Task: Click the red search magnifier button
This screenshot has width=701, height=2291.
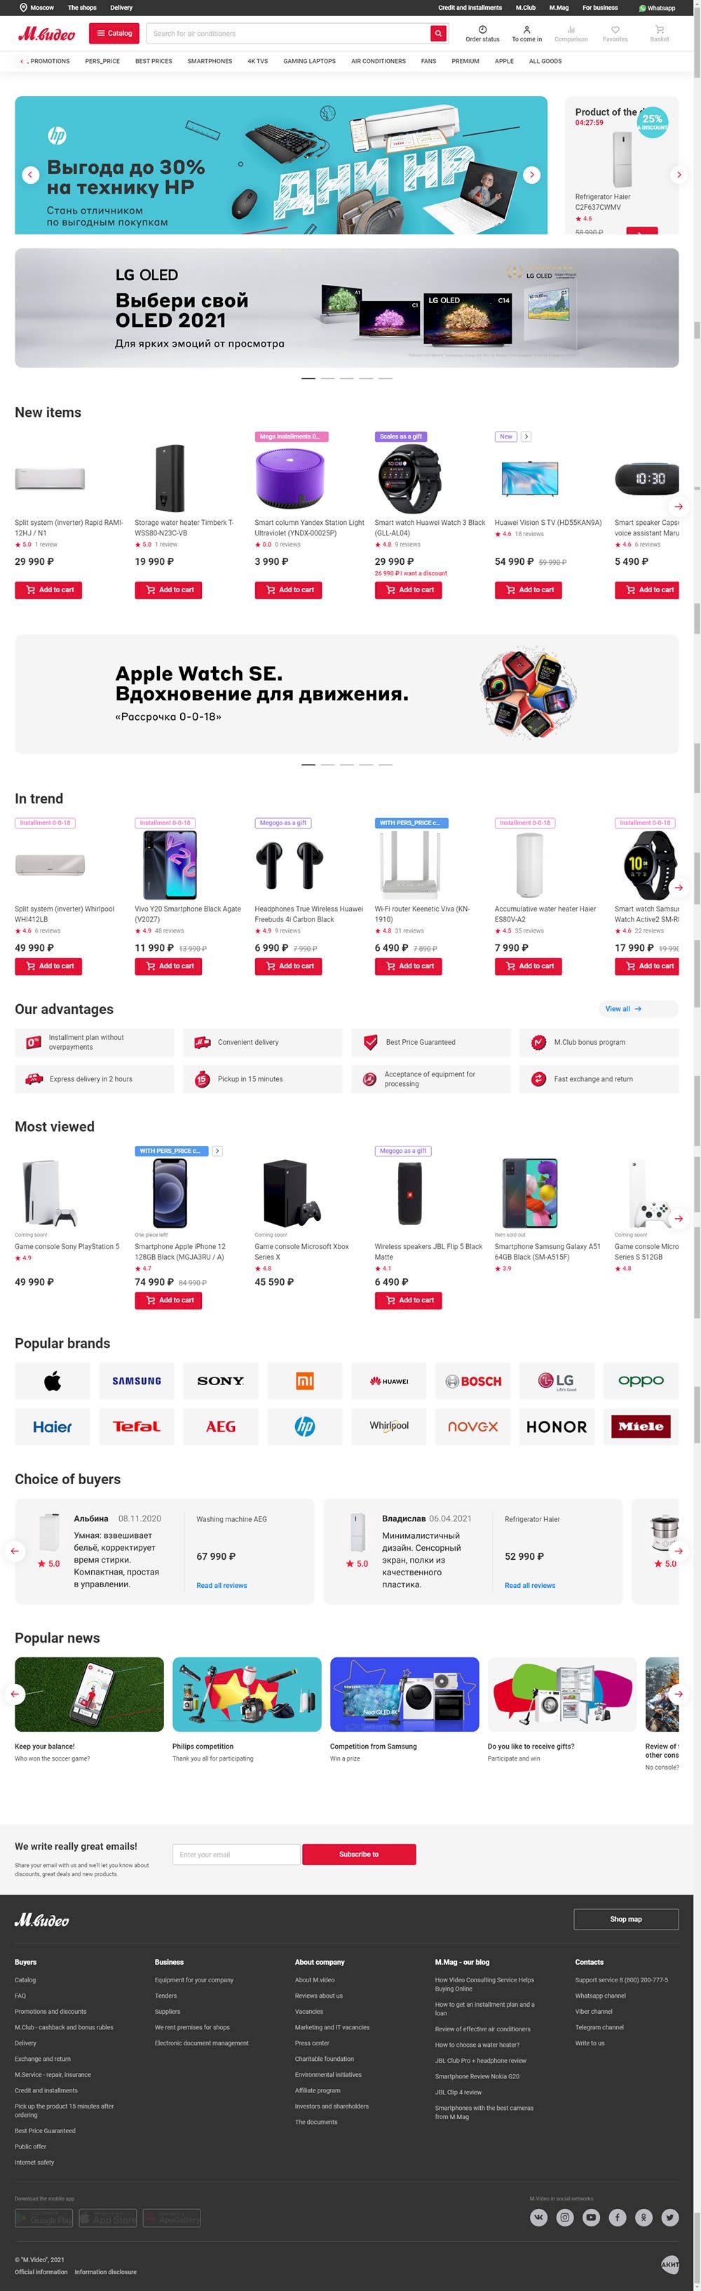Action: (438, 34)
